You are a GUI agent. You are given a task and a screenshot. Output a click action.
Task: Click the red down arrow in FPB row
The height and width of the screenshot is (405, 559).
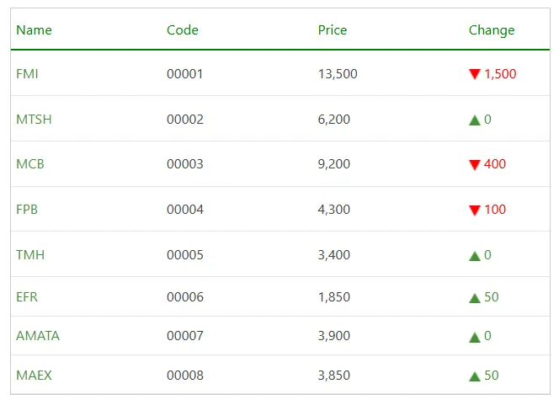(475, 210)
